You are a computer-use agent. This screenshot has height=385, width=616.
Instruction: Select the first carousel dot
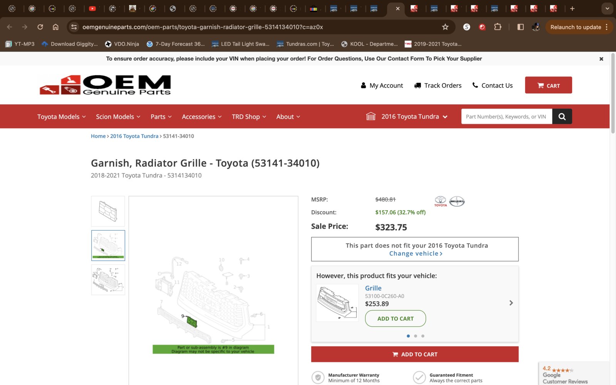(x=408, y=336)
